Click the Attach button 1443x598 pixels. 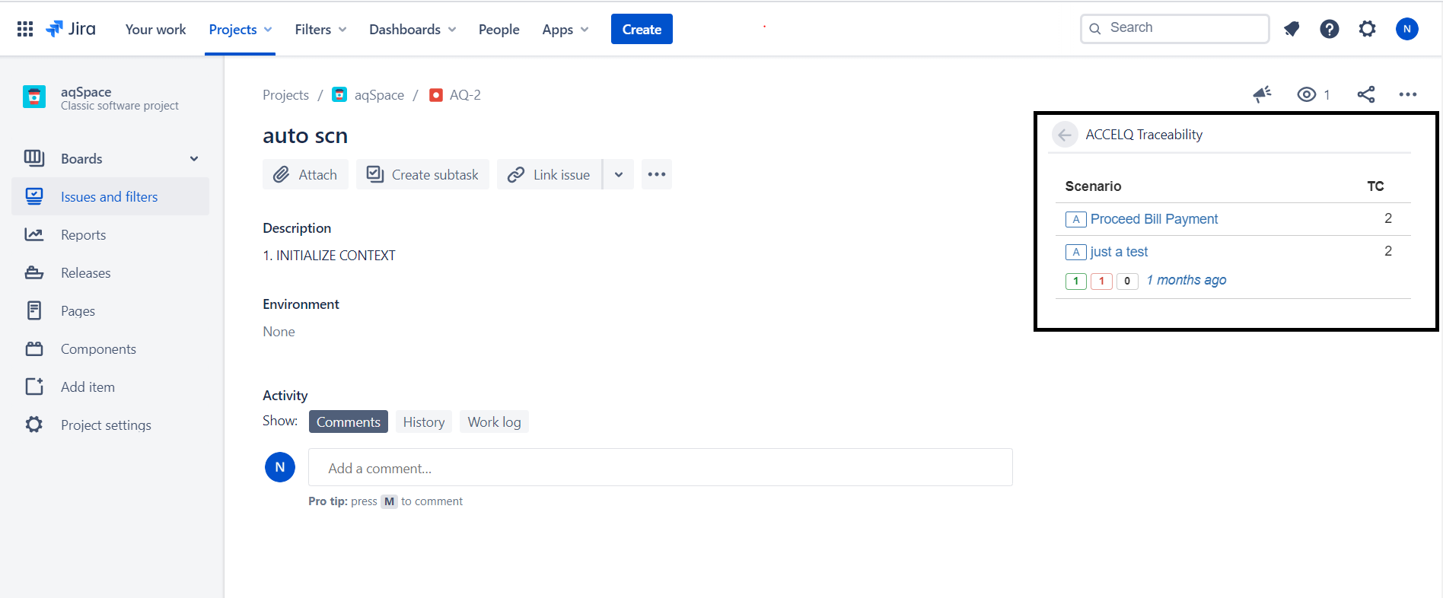click(305, 174)
